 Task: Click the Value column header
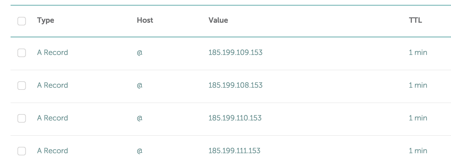click(218, 20)
